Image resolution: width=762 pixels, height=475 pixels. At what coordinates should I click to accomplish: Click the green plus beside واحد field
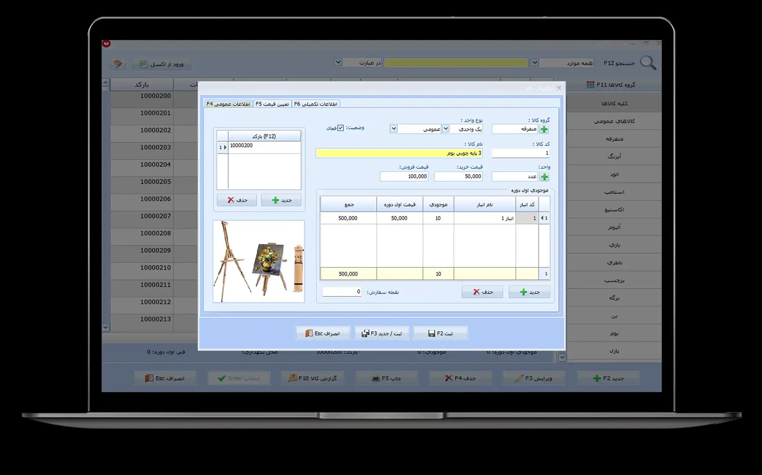pos(544,177)
